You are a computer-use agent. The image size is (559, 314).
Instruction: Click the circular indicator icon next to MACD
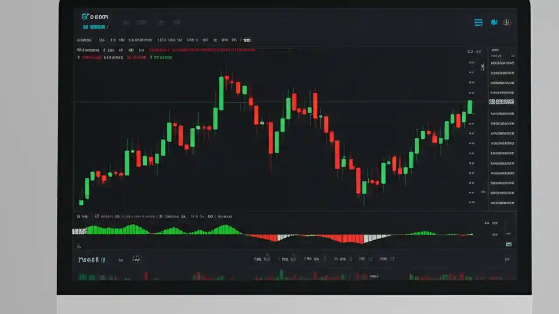[x=136, y=259]
